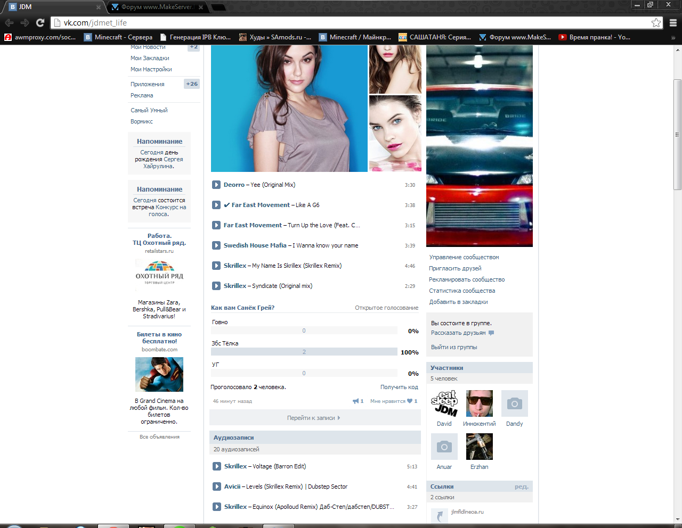The width and height of the screenshot is (682, 528).
Task: Vote for УГ option
Action: pyautogui.click(x=215, y=365)
